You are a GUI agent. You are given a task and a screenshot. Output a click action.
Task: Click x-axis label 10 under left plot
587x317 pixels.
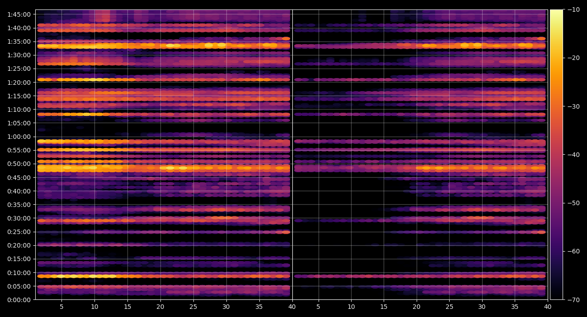click(94, 307)
